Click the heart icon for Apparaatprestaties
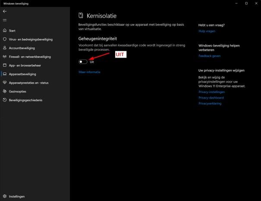This screenshot has height=201, width=261. [x=5, y=83]
